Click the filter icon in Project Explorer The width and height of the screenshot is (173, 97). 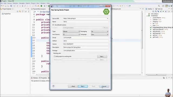tap(22, 11)
